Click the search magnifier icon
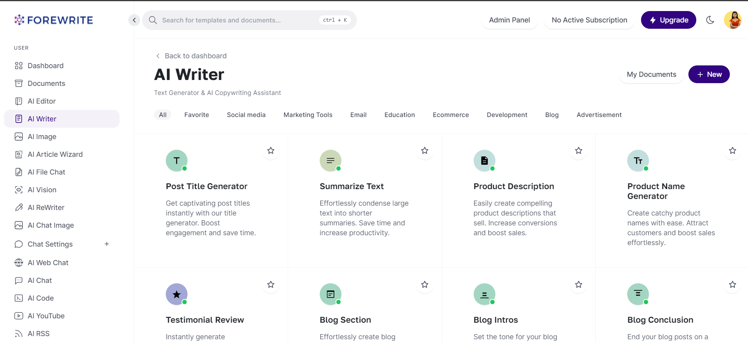 (x=153, y=20)
